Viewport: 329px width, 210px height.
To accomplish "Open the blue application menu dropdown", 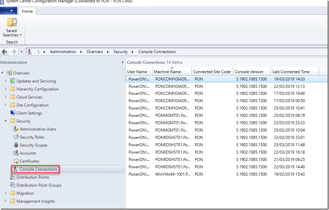I will point(9,11).
